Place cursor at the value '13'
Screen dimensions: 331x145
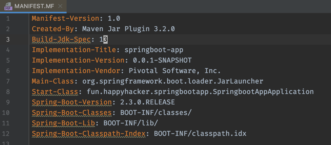tap(103, 39)
